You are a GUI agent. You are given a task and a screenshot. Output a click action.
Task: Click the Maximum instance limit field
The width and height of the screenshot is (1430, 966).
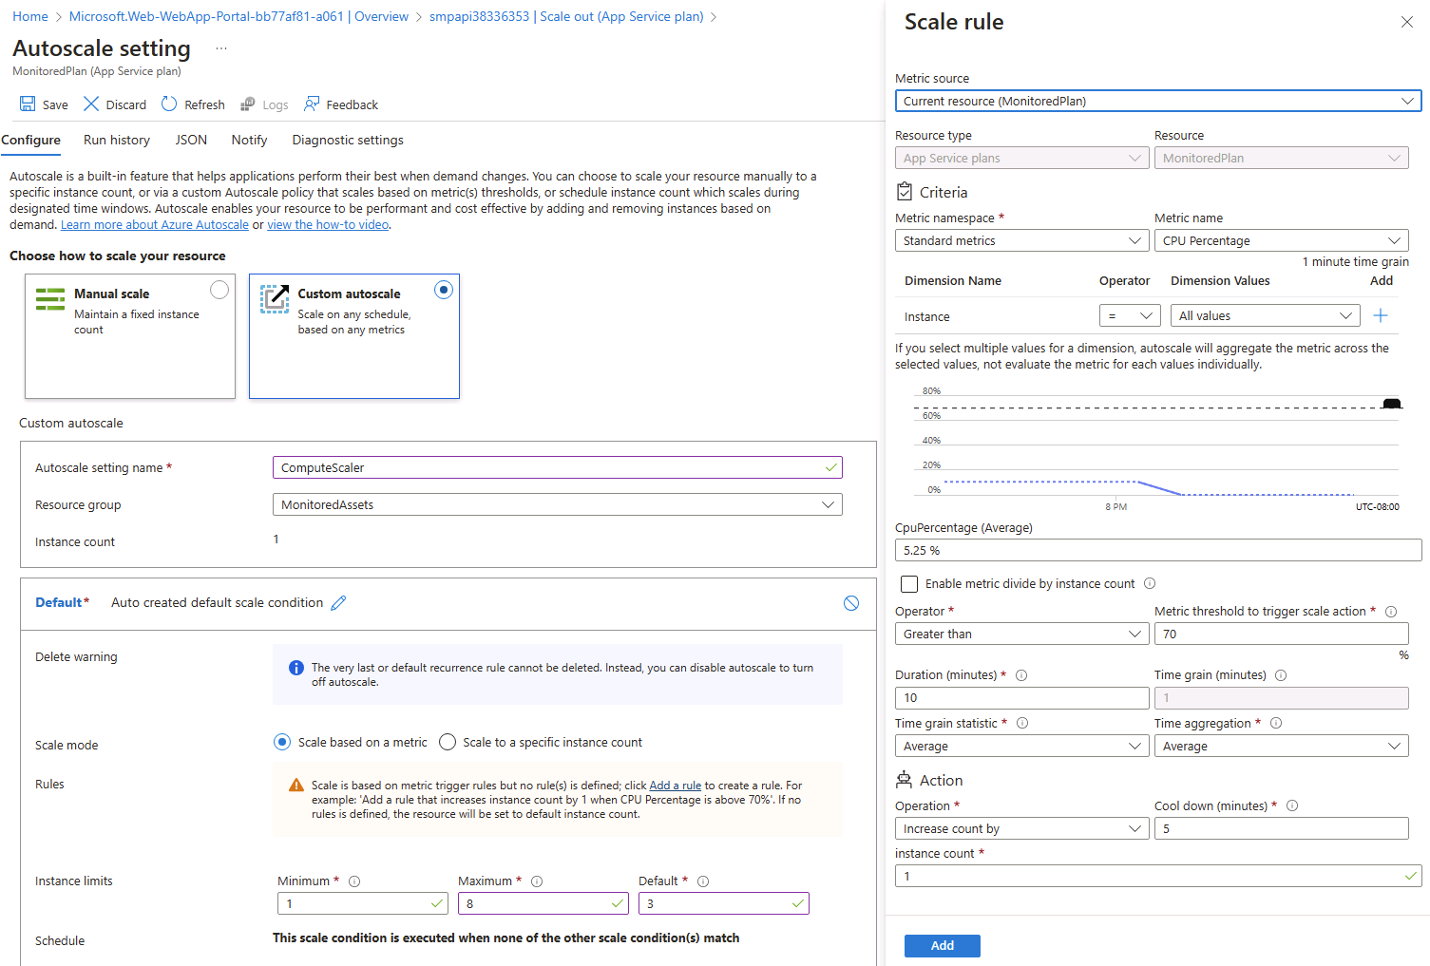[x=543, y=903]
